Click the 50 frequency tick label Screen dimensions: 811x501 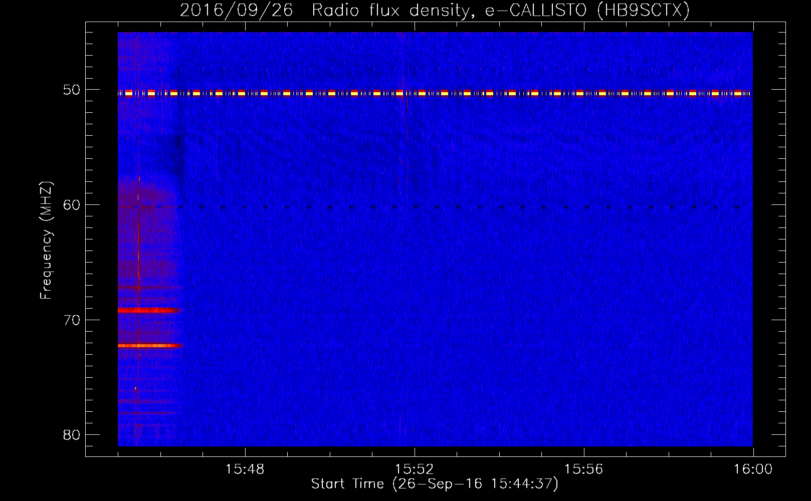click(72, 90)
